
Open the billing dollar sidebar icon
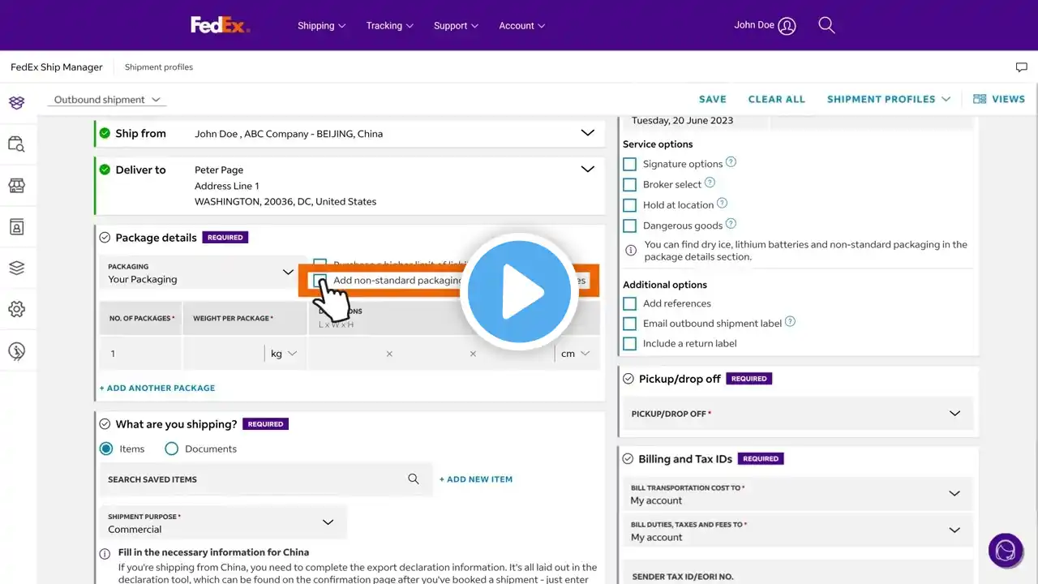(17, 351)
